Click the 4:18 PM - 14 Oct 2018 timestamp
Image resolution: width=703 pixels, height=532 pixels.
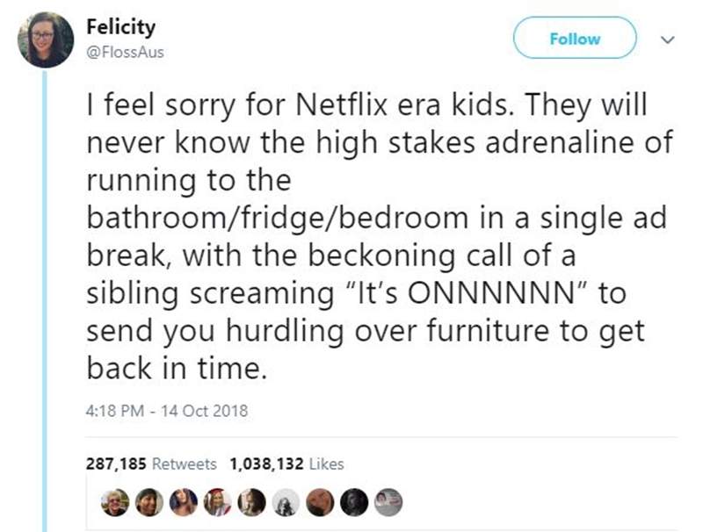pyautogui.click(x=167, y=410)
